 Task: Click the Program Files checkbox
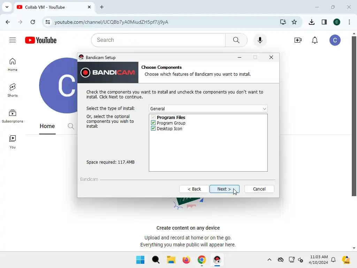coord(153,117)
